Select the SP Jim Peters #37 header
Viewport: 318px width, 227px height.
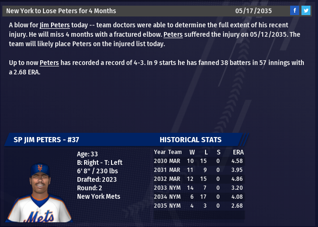[x=46, y=140]
